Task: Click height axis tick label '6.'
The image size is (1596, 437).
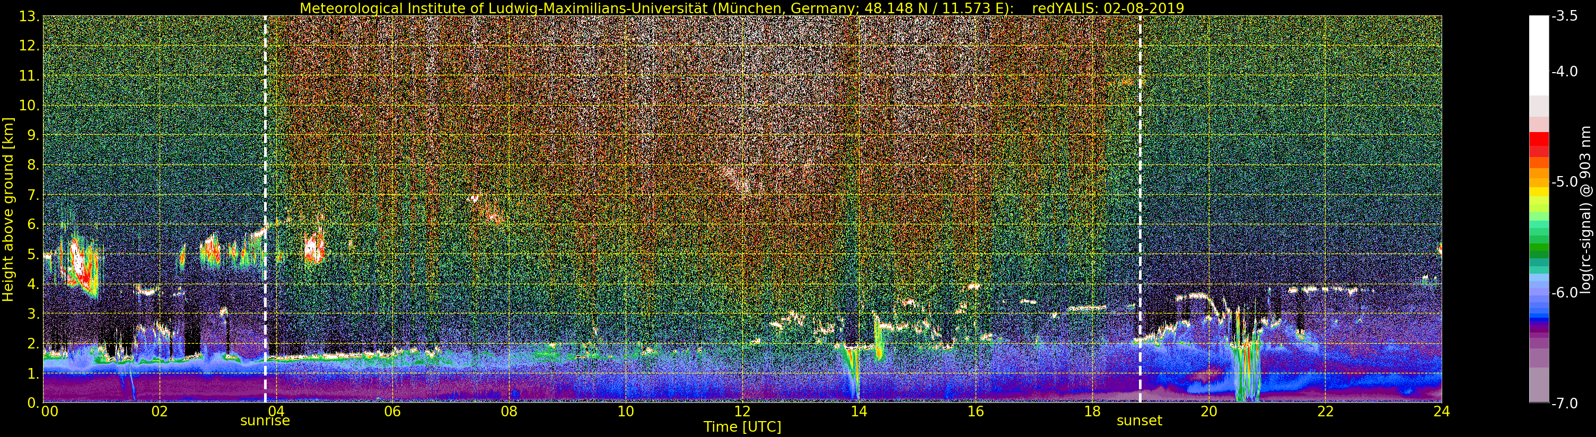Action: [33, 224]
